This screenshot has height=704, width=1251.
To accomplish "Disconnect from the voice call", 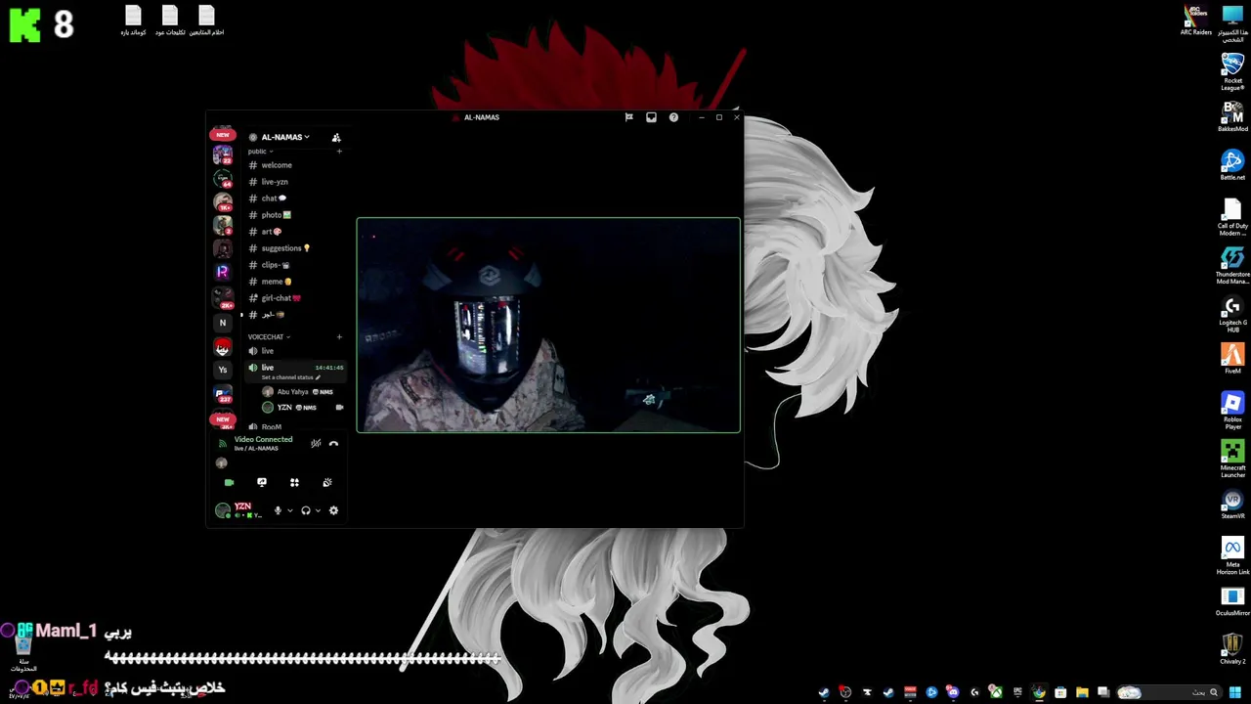I will pos(333,444).
